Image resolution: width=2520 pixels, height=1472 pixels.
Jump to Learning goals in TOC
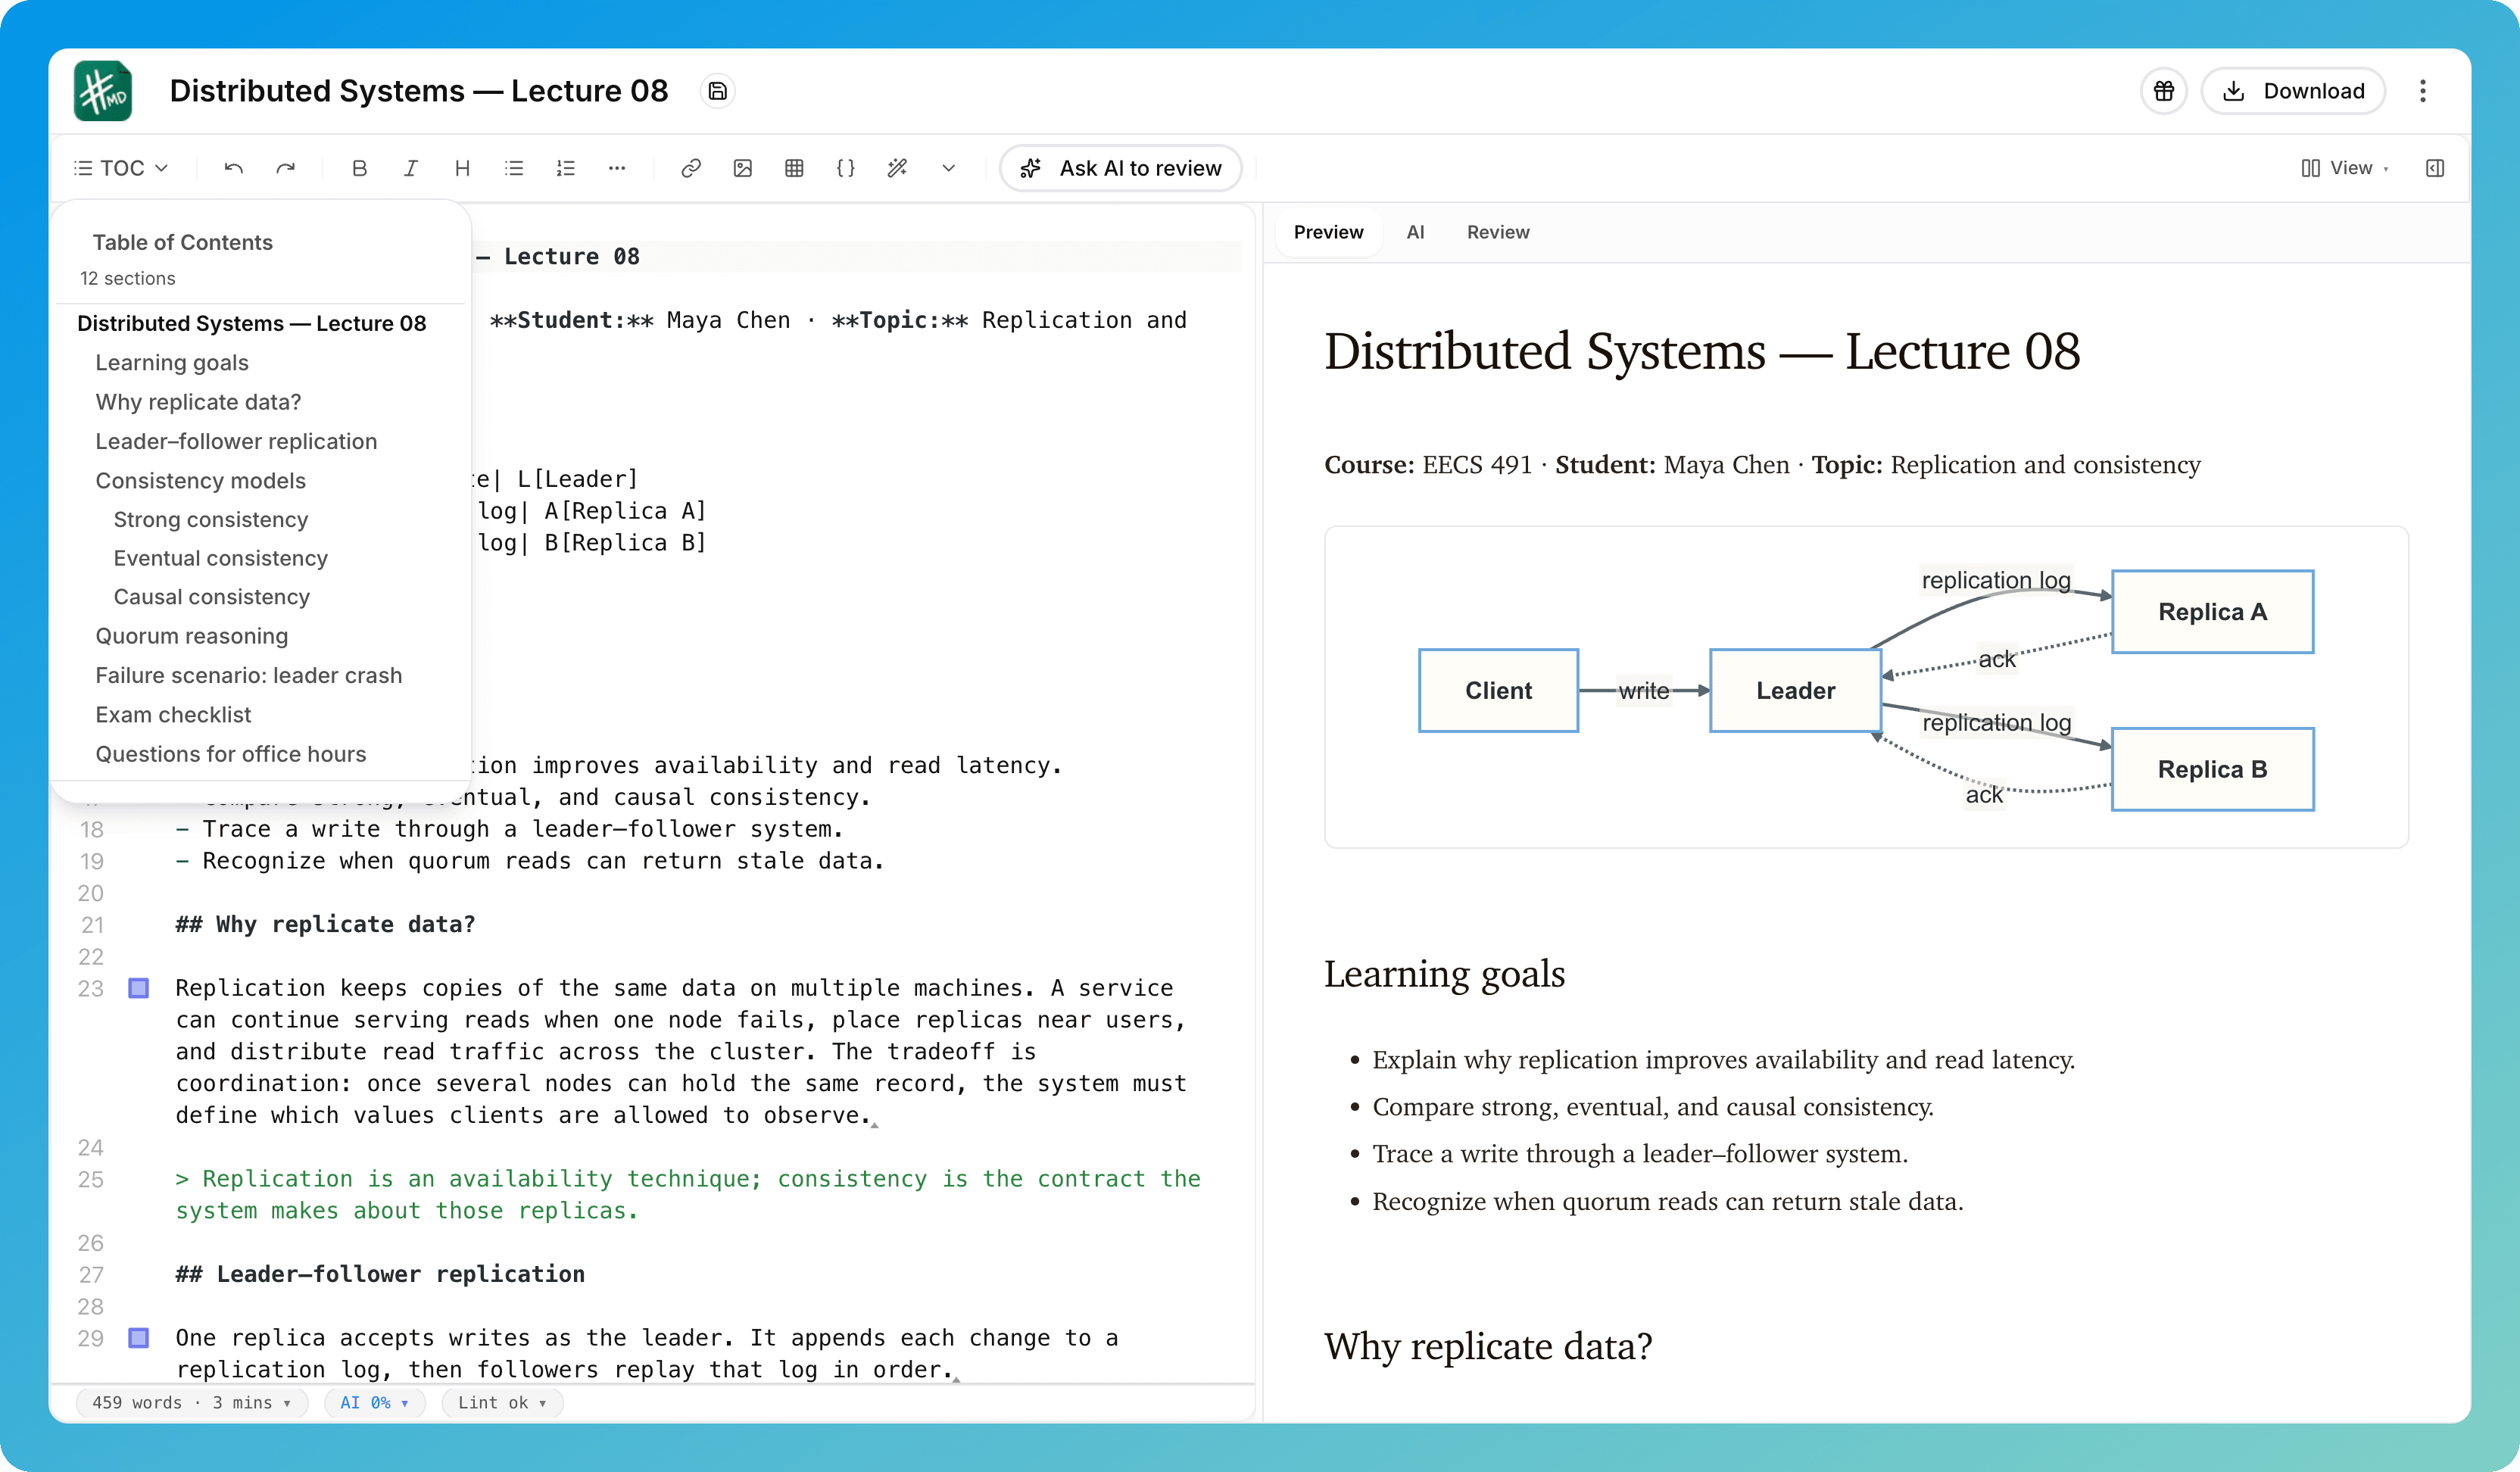[x=172, y=363]
